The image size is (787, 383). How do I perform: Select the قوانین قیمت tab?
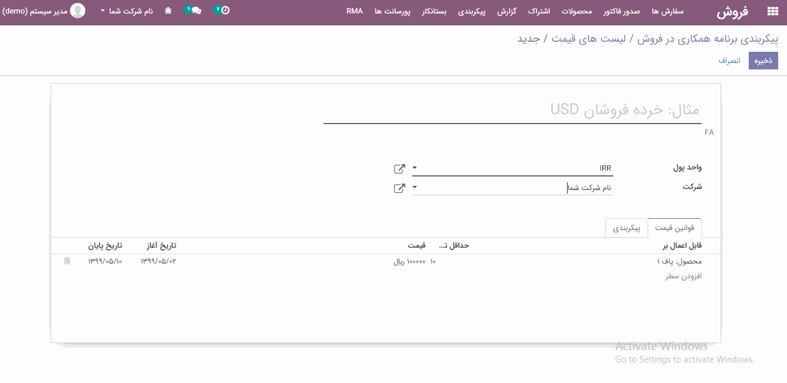675,228
